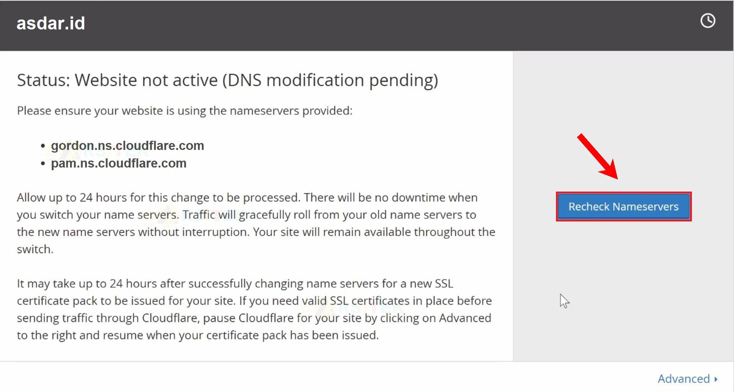734x392 pixels.
Task: Click the Status: Website not active heading
Action: (x=227, y=80)
